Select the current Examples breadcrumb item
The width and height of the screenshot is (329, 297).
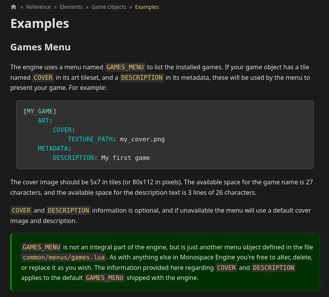pyautogui.click(x=147, y=7)
